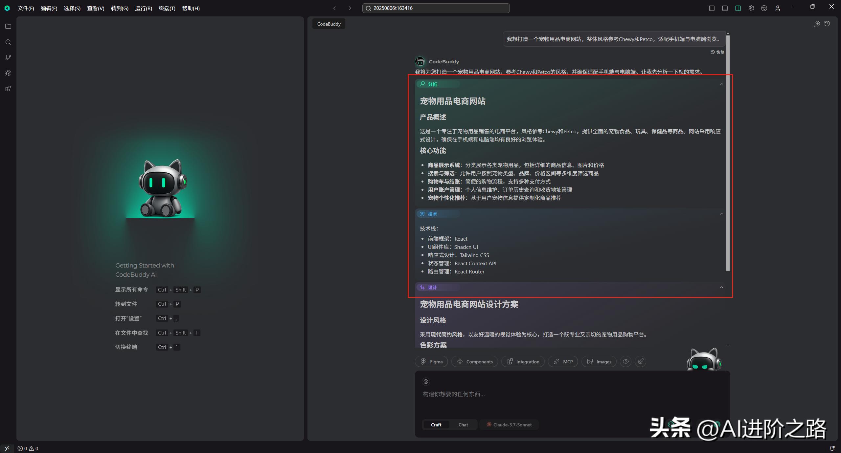Collapse the 分析 analysis section

click(x=721, y=84)
